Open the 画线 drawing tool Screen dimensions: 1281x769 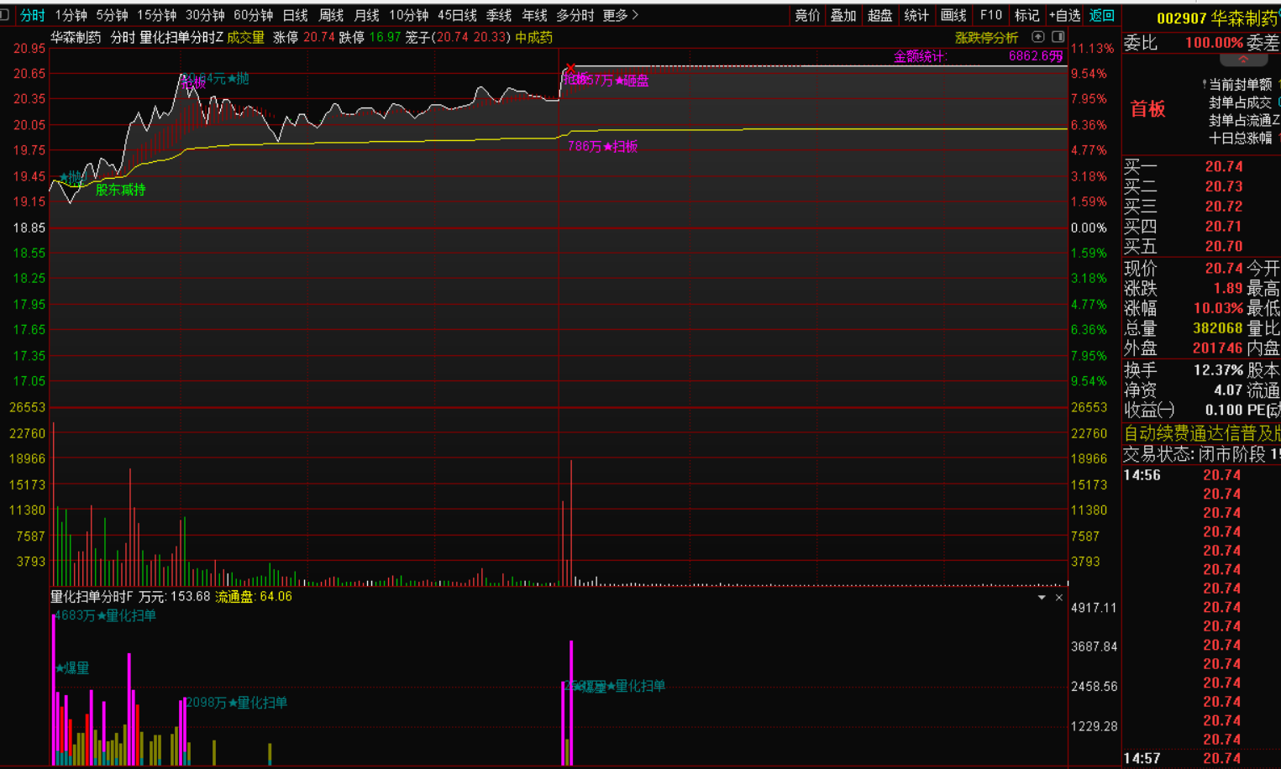(x=953, y=15)
